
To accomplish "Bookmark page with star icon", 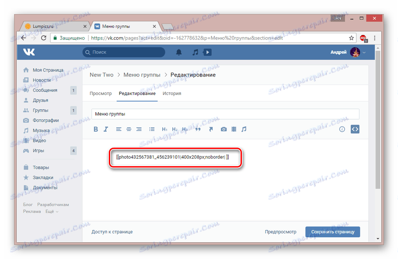I will 351,38.
